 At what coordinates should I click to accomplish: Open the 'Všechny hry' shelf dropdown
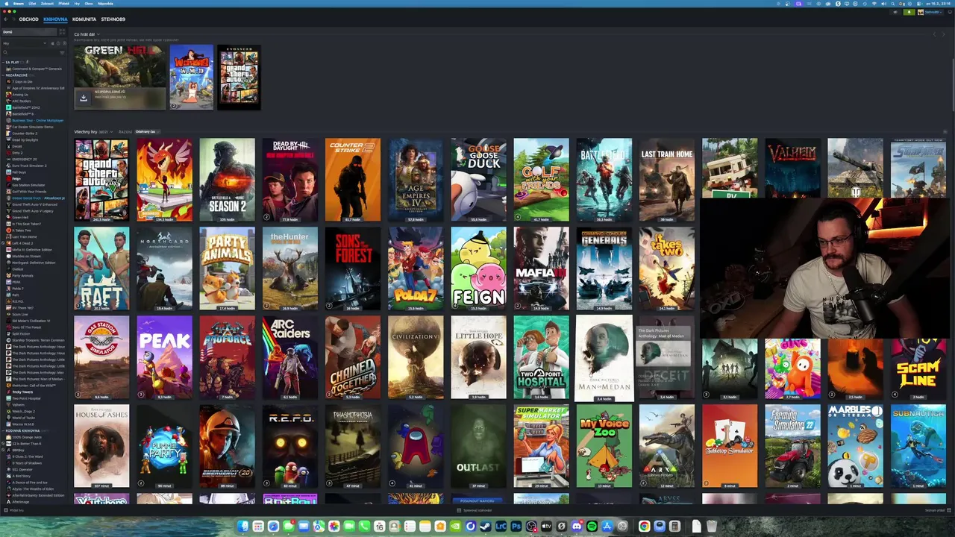[x=111, y=132]
